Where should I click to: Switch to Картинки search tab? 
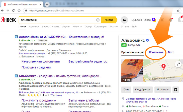click(34, 27)
